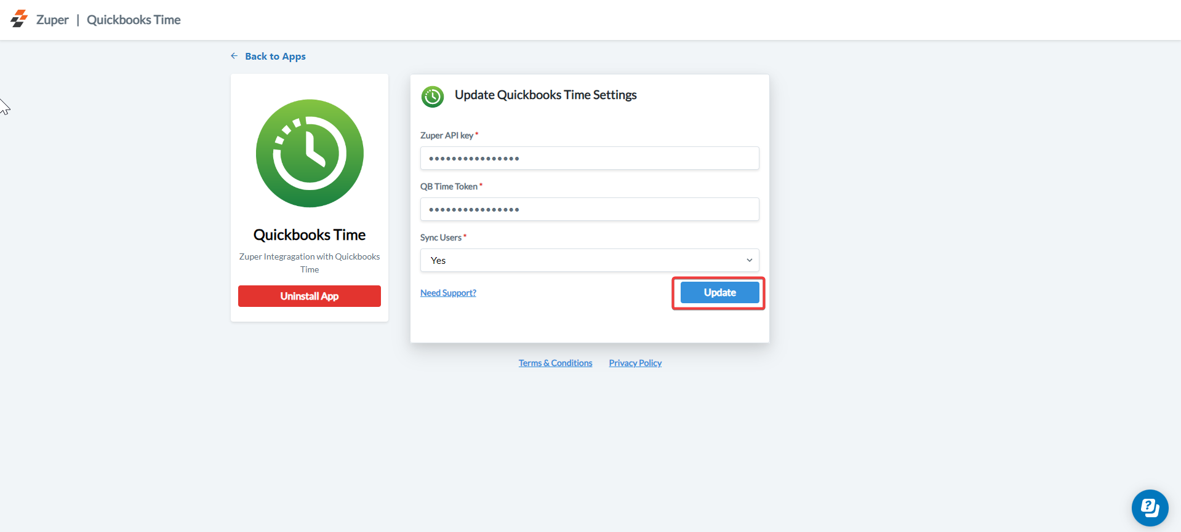
Task: Click the Zuper logo icon
Action: coord(19,19)
